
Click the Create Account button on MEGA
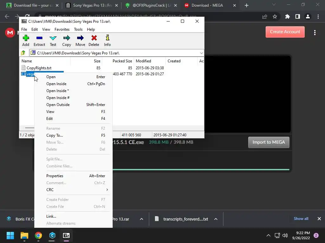pyautogui.click(x=285, y=32)
